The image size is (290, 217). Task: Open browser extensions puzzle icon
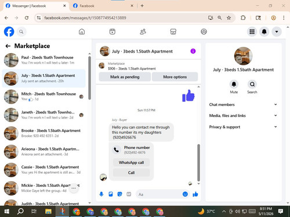point(243,18)
